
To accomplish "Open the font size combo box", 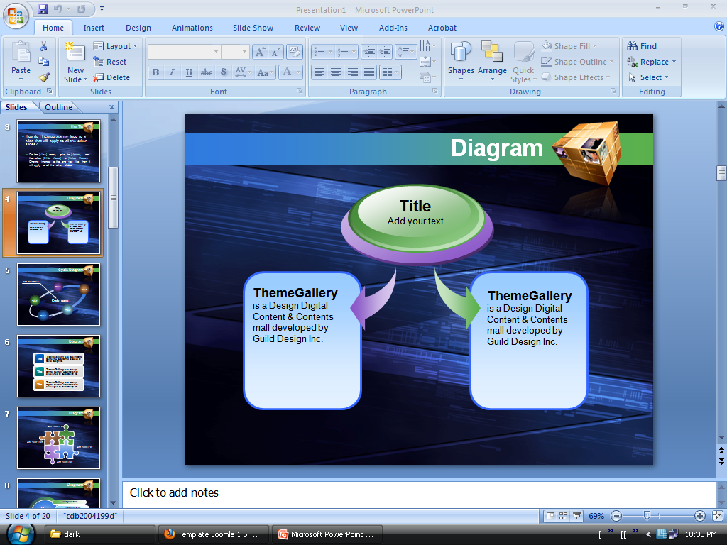I will (x=235, y=52).
